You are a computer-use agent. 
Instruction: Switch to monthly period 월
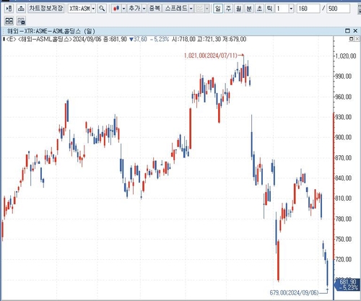(x=239, y=9)
